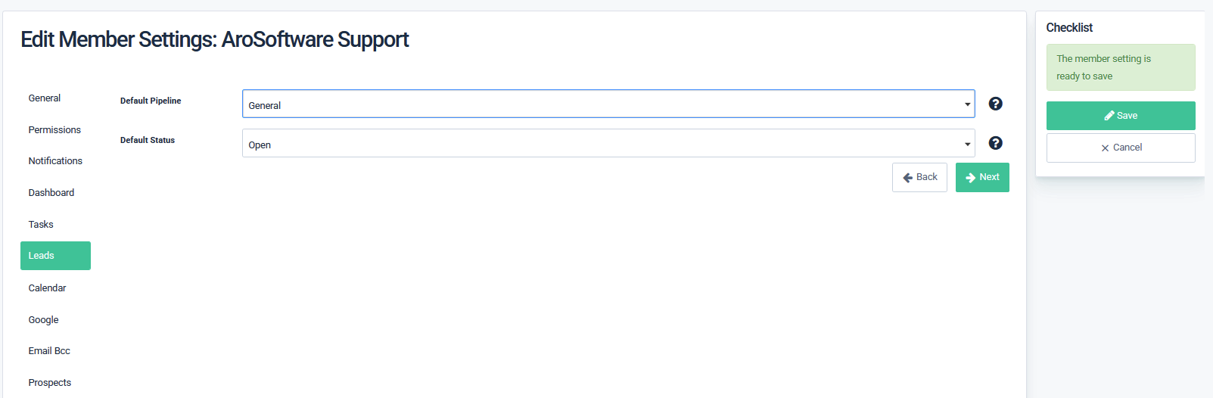Image resolution: width=1213 pixels, height=398 pixels.
Task: Click the Back button
Action: 919,178
